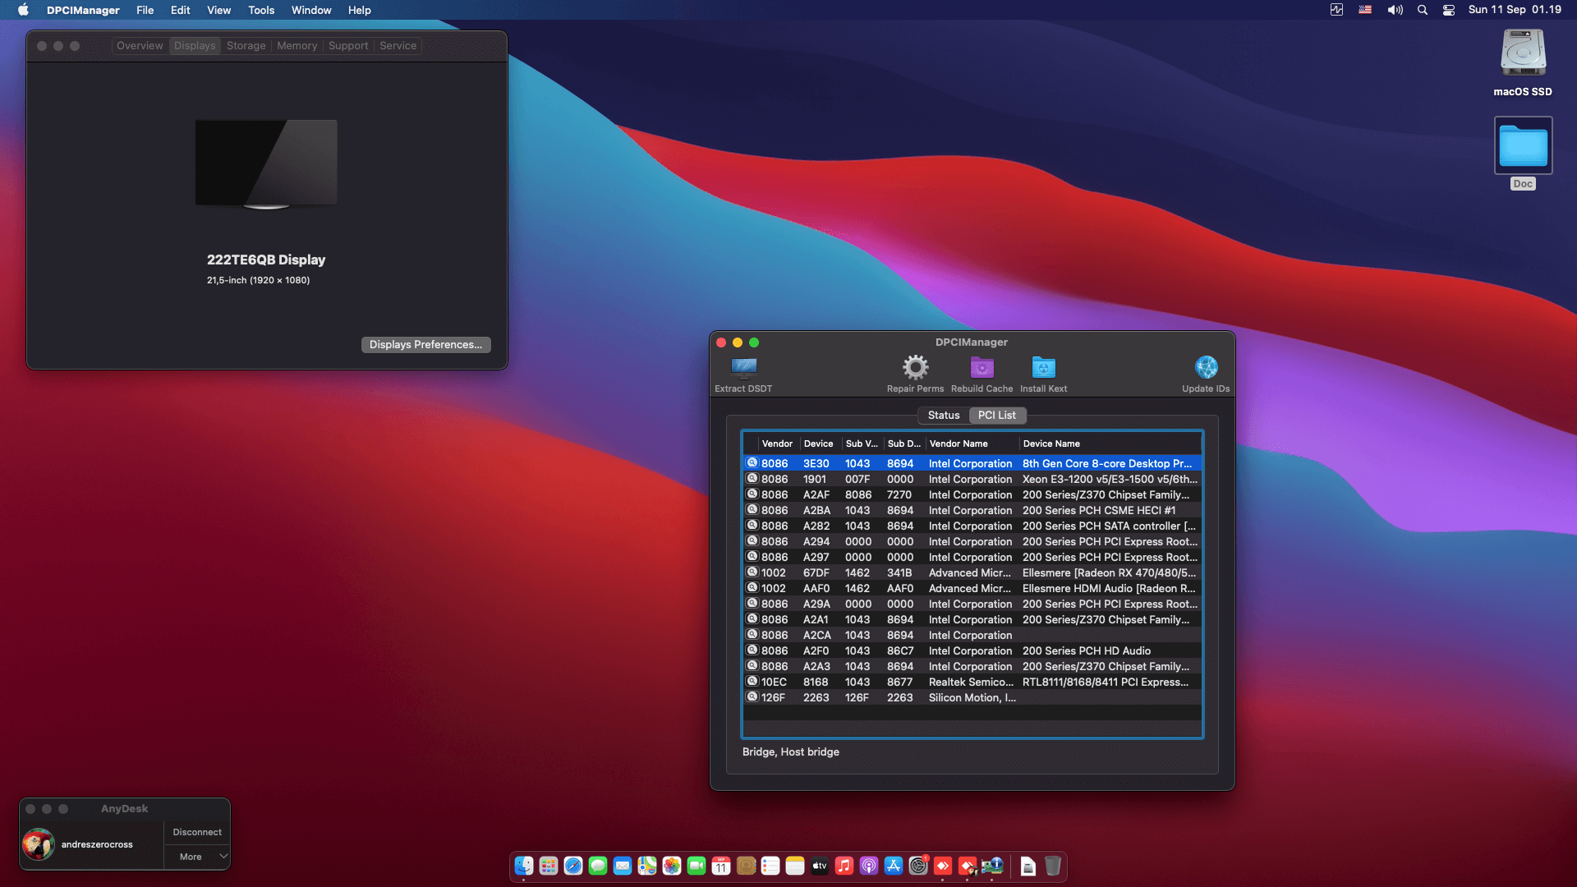The height and width of the screenshot is (887, 1577).
Task: Open the US input source menu
Action: click(1365, 10)
